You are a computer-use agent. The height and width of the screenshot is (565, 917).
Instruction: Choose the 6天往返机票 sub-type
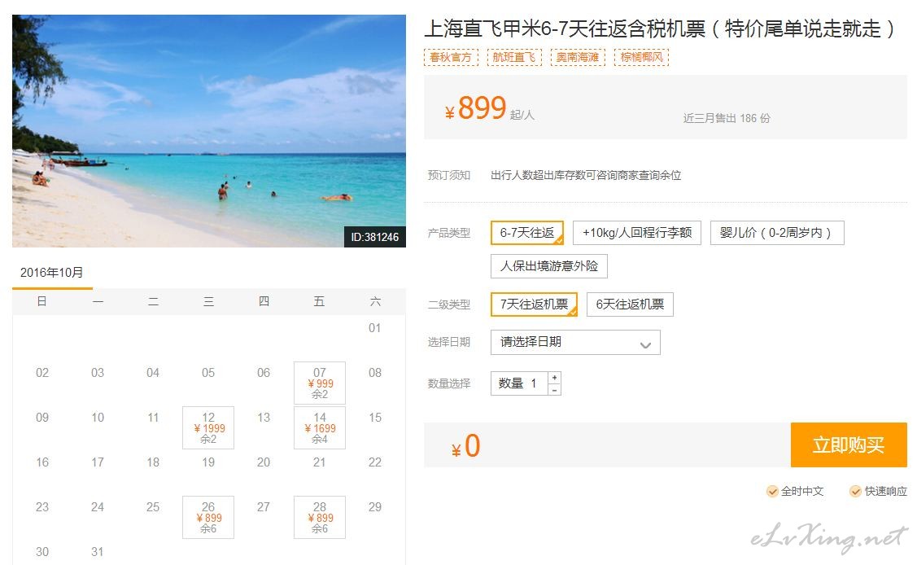point(630,304)
